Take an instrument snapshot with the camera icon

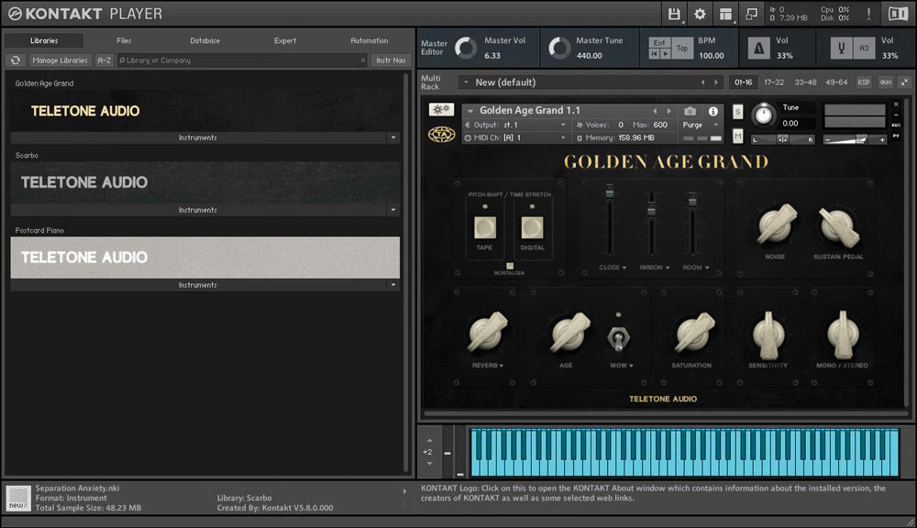(x=690, y=111)
